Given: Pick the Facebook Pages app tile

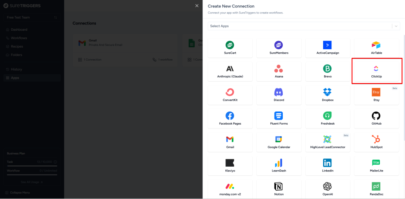Looking at the screenshot, I should (x=230, y=119).
